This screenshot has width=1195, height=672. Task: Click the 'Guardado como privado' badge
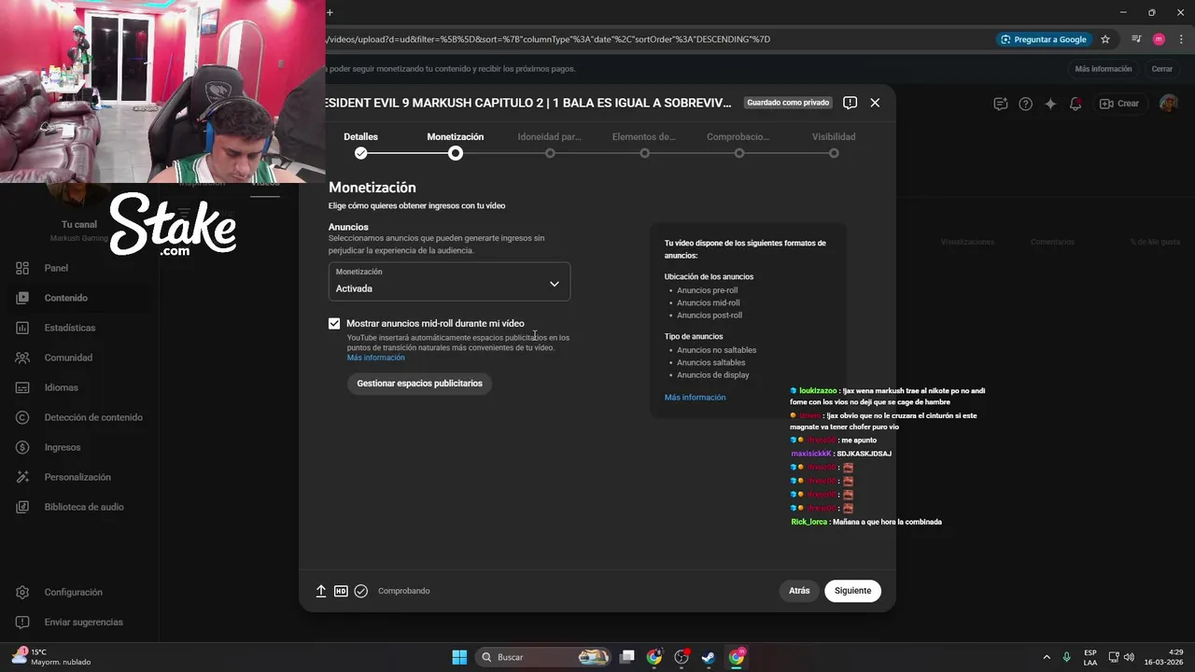pyautogui.click(x=788, y=103)
